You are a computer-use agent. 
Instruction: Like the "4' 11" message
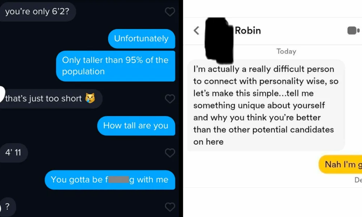click(x=170, y=153)
